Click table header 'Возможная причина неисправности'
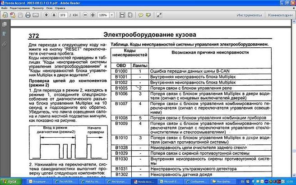The image size is (296, 185). click(x=210, y=52)
